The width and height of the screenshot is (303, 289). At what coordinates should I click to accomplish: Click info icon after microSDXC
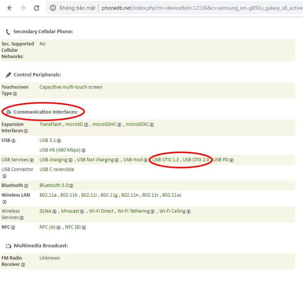point(152,125)
